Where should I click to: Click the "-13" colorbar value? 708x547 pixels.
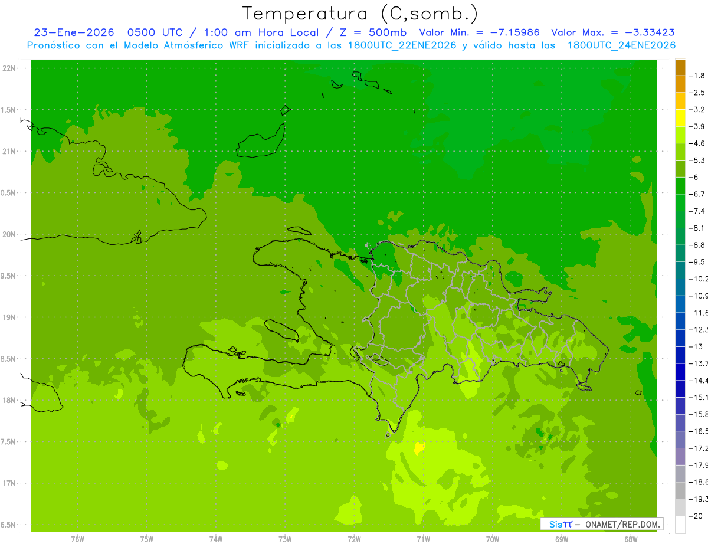point(696,347)
